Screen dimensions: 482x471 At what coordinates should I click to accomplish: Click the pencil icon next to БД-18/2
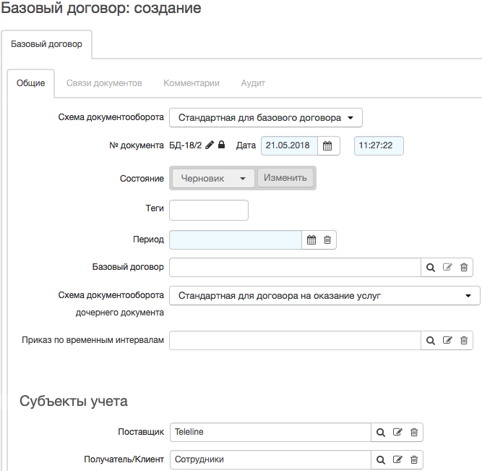coord(210,145)
